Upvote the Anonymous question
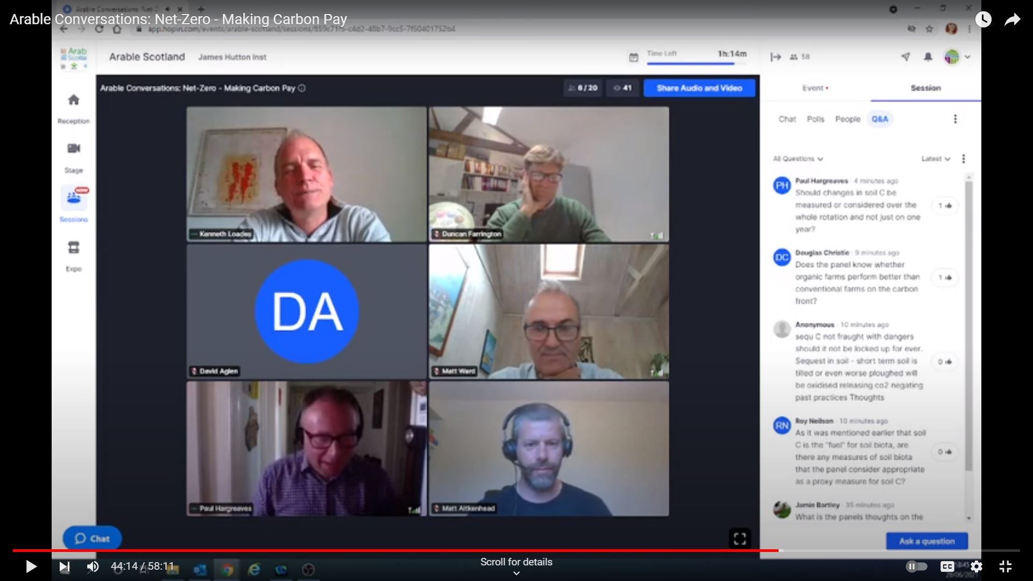The height and width of the screenshot is (581, 1033). [x=945, y=362]
